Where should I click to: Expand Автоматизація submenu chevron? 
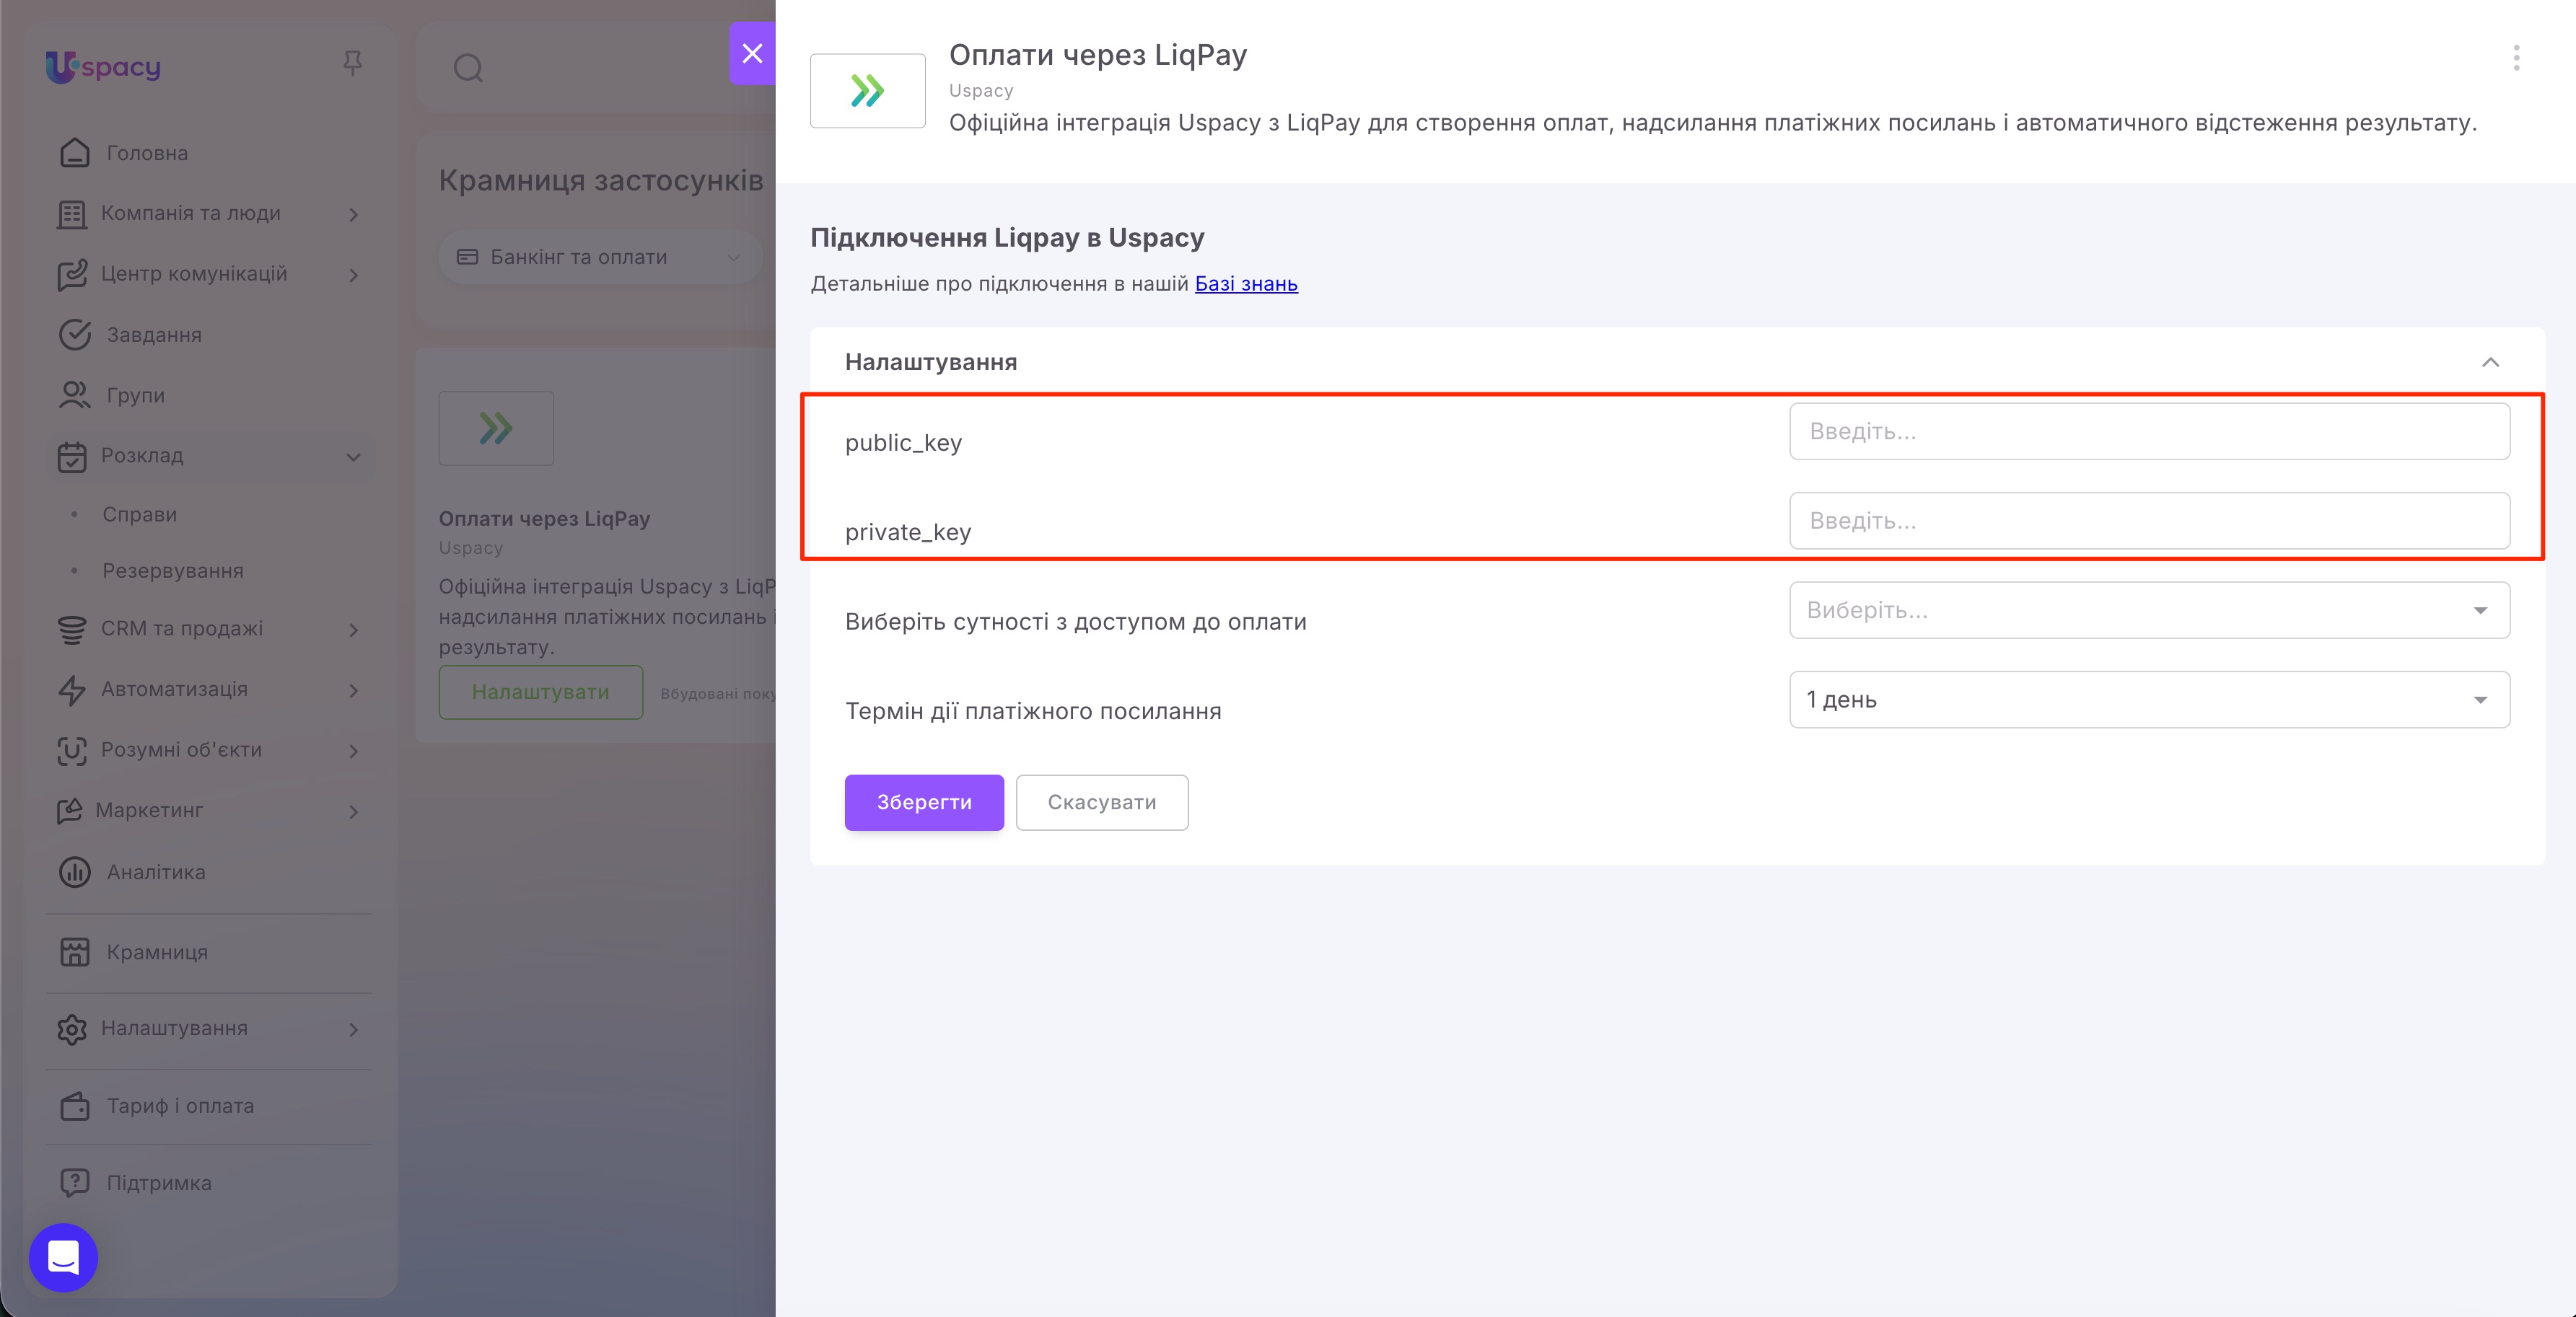tap(354, 690)
